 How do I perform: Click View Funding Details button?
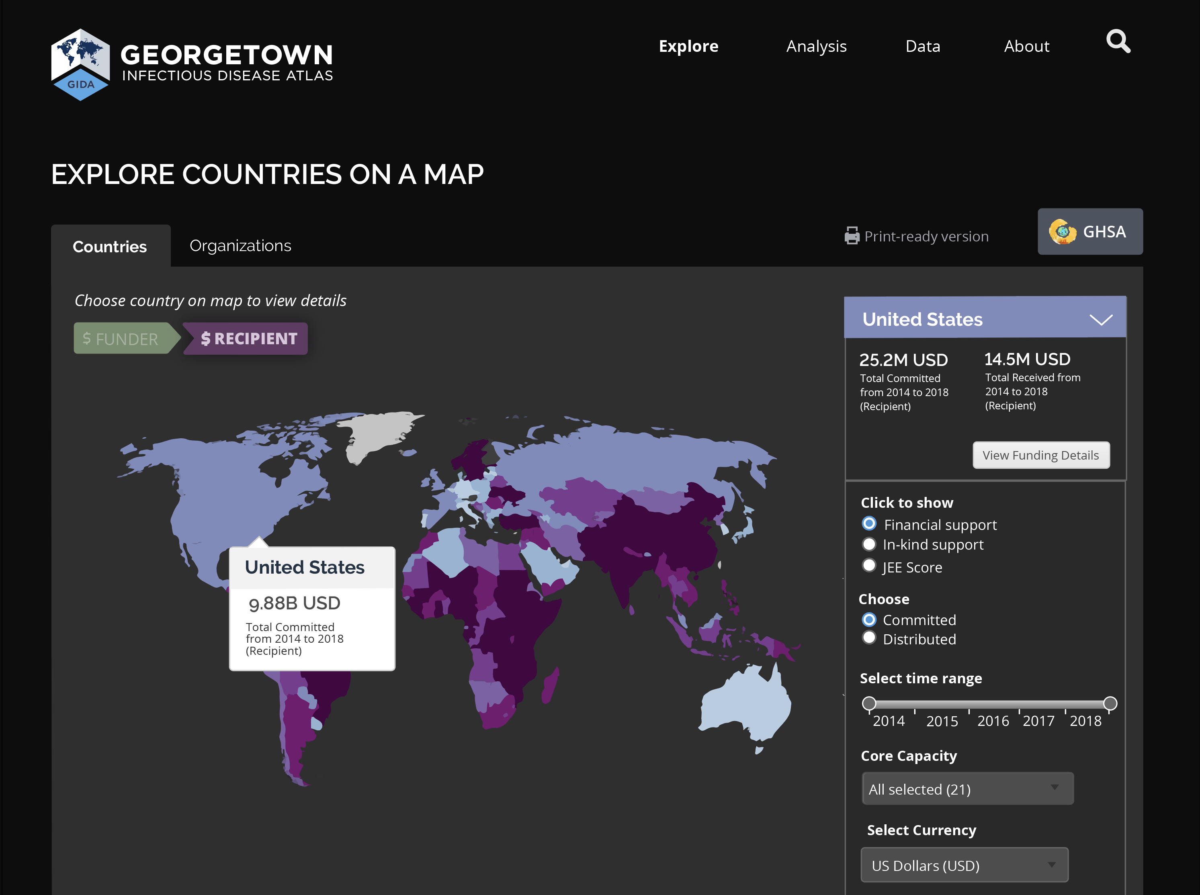(1040, 455)
